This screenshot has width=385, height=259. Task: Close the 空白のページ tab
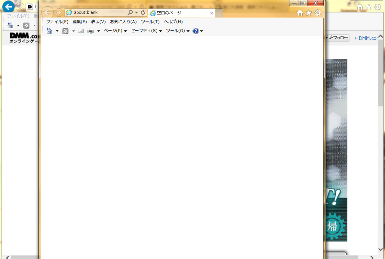[x=211, y=13]
